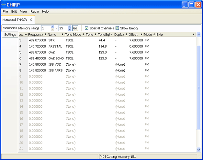Click ToneSql value 74.4
203x160 pixels.
[x=102, y=40]
